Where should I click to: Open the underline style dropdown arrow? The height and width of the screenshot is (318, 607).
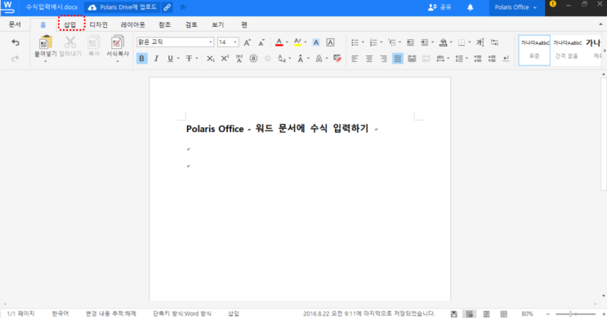click(178, 59)
